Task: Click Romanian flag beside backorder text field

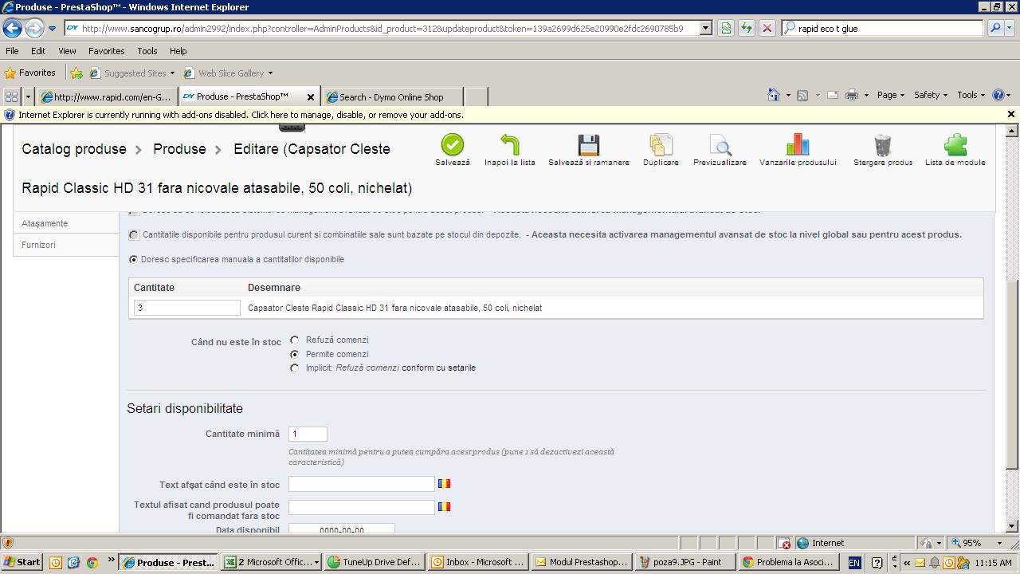Action: coord(444,506)
